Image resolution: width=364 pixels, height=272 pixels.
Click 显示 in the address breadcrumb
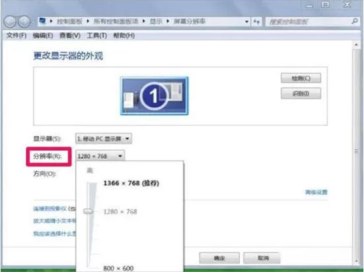tap(156, 22)
